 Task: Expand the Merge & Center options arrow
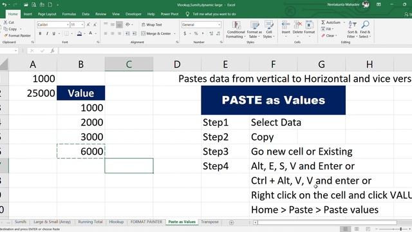click(174, 34)
